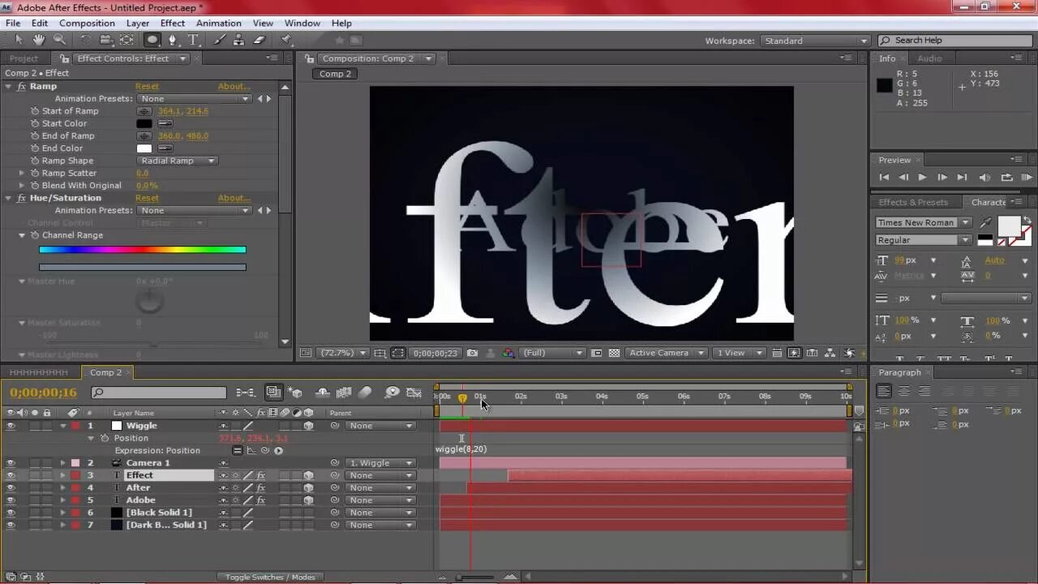Select the Hand tool

click(x=39, y=40)
